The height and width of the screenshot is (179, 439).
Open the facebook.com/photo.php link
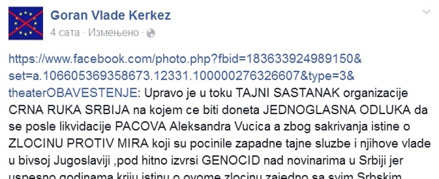click(x=185, y=59)
